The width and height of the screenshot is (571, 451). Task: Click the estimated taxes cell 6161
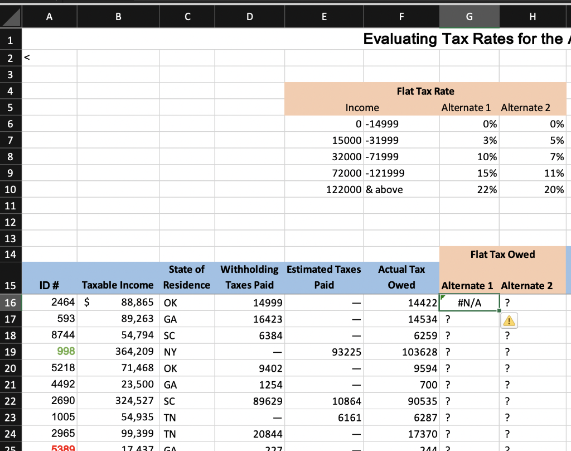tap(324, 418)
